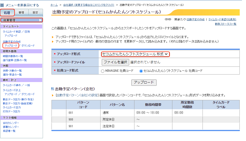Click アップロード under タイムカード承認
This screenshot has width=246, height=141.
(x=11, y=35)
